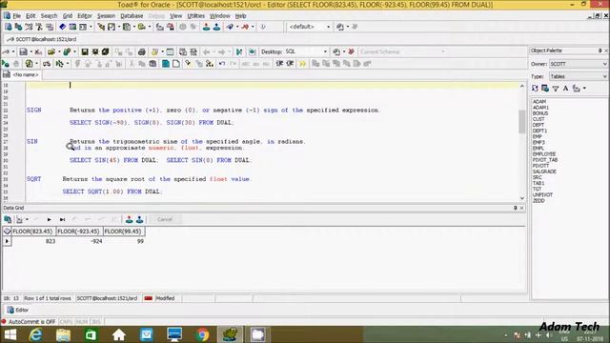
Task: Open the Desktop: SQL dropdown
Action: pos(325,51)
